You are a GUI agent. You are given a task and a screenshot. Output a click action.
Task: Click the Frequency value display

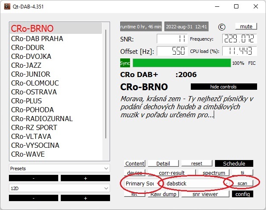240,39
